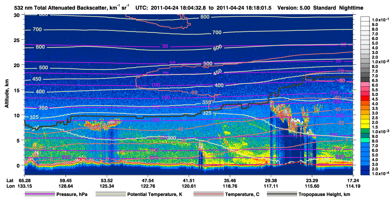This screenshot has width=392, height=201.
Task: Select the 'Temperature, C' legend label
Action: click(x=242, y=194)
